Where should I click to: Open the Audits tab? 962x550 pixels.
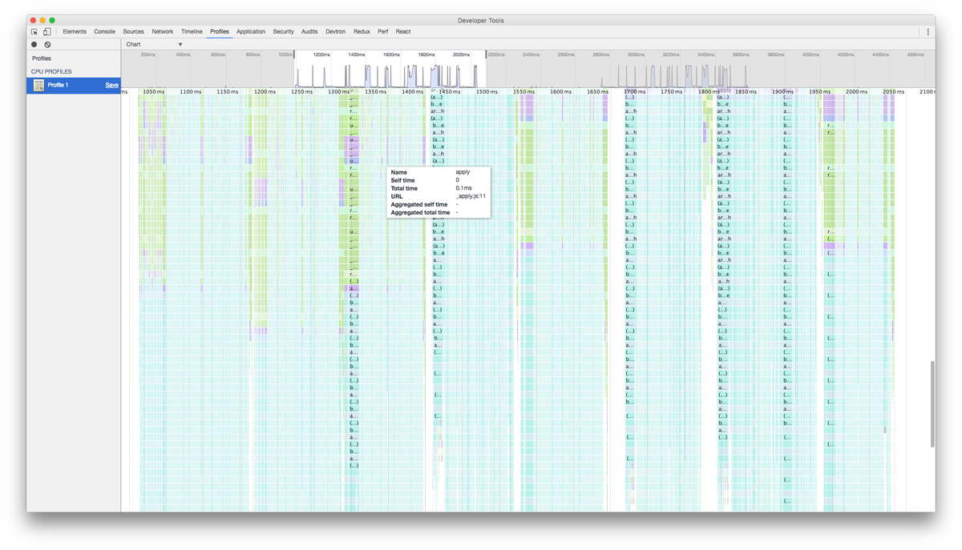309,31
